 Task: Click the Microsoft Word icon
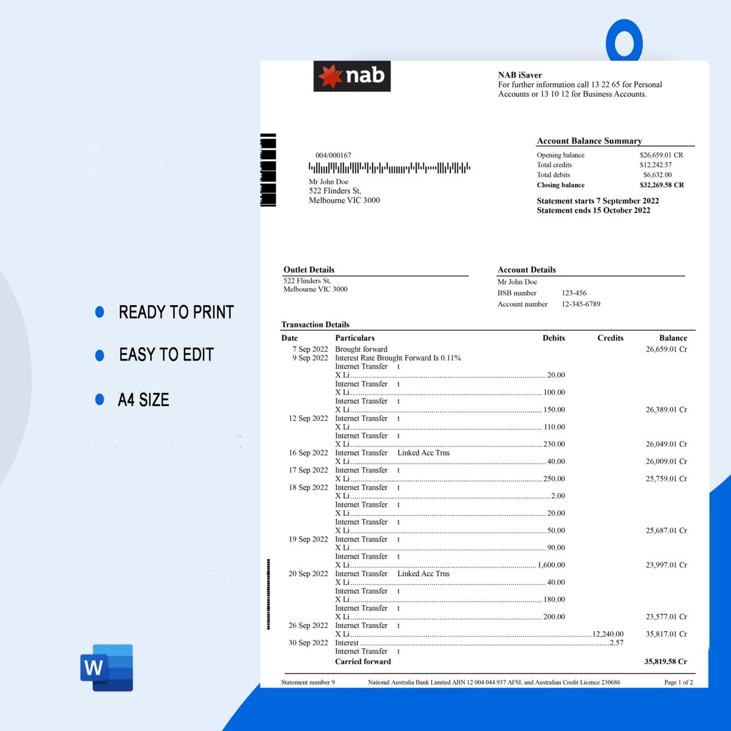pos(107,667)
